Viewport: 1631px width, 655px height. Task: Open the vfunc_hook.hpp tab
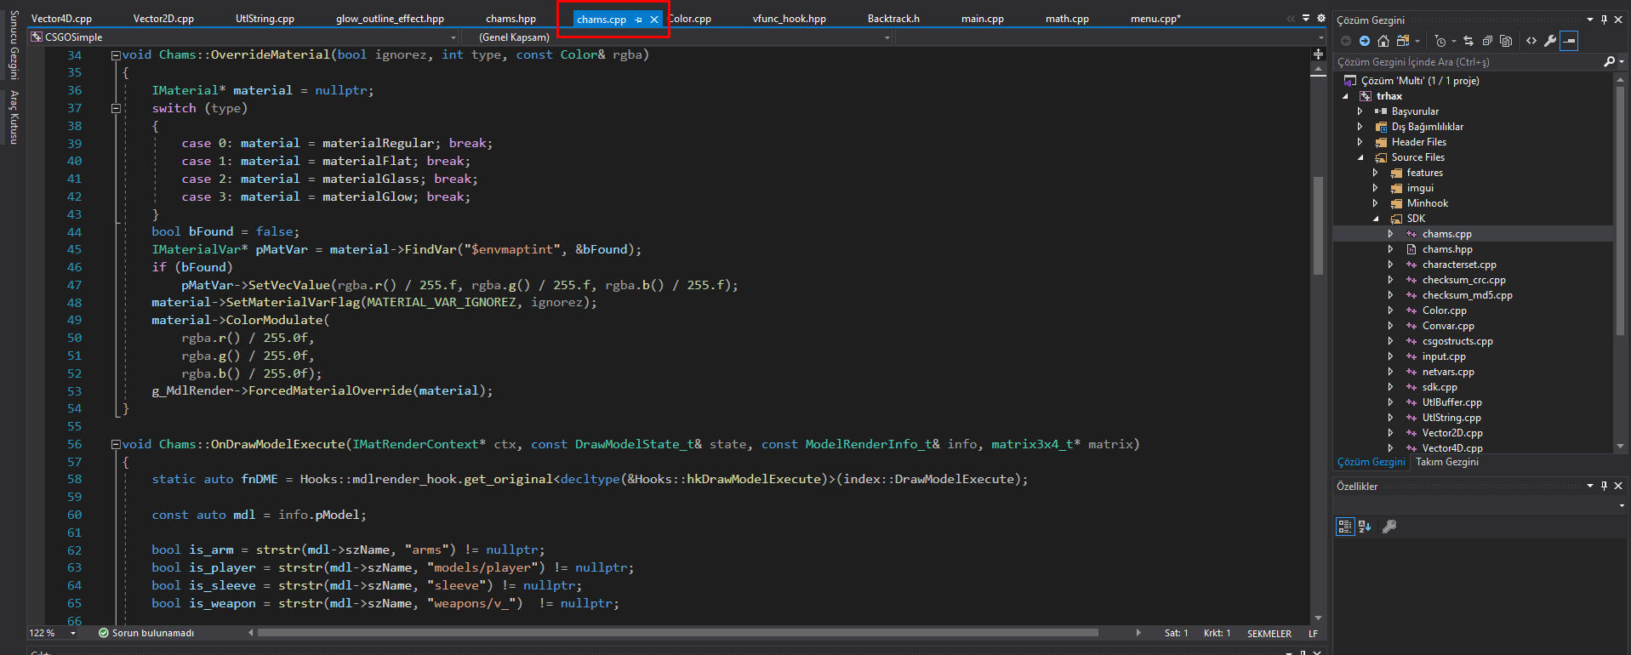(789, 19)
